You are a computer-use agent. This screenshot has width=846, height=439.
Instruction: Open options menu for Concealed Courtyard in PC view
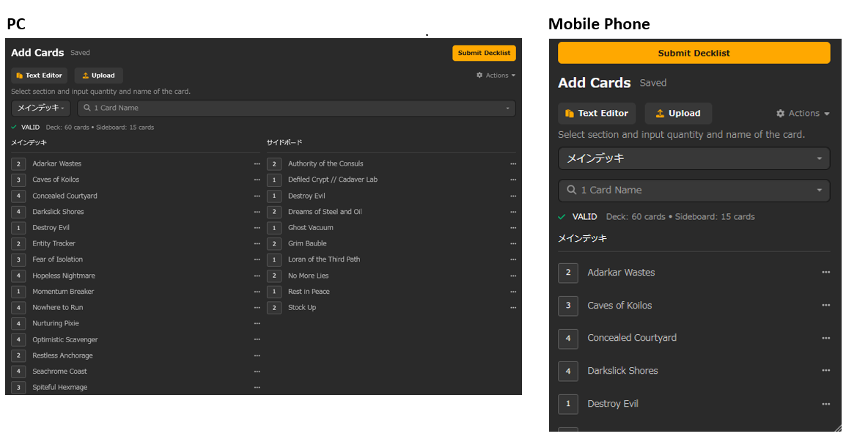click(257, 196)
